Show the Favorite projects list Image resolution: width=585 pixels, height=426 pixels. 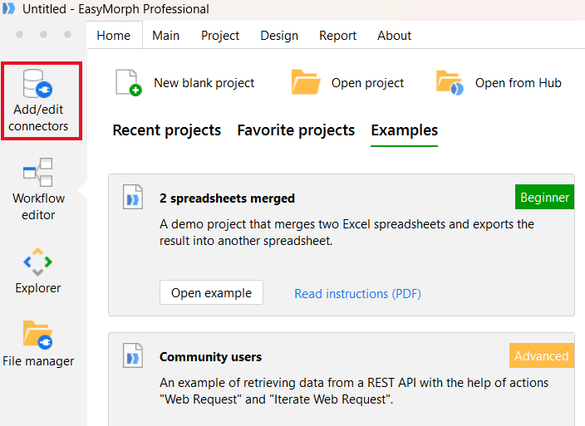(296, 130)
